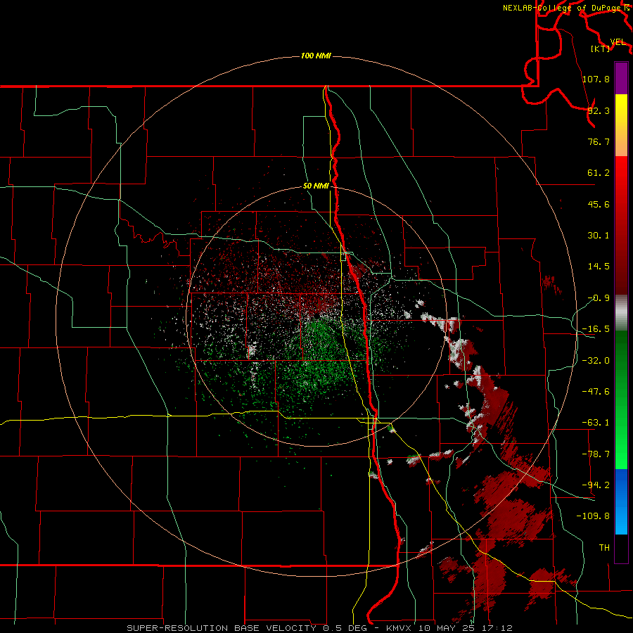Click the TH legend label
633x633 pixels.
[604, 547]
